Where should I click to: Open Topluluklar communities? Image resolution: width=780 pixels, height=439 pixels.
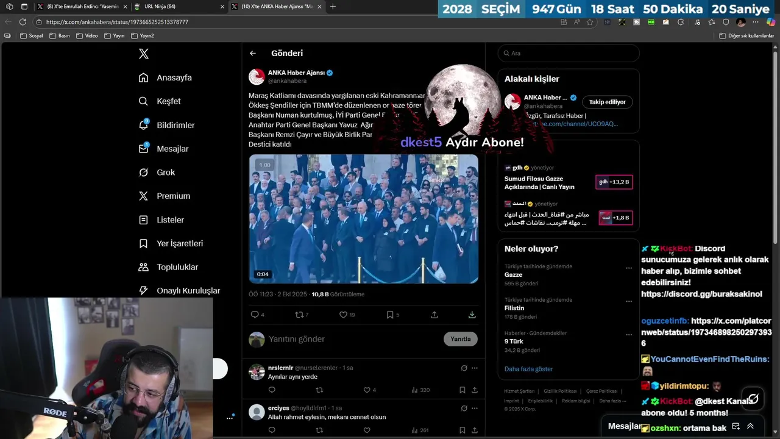click(169, 267)
